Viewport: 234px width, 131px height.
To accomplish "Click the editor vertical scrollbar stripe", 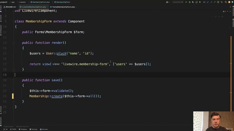I will click(x=231, y=74).
